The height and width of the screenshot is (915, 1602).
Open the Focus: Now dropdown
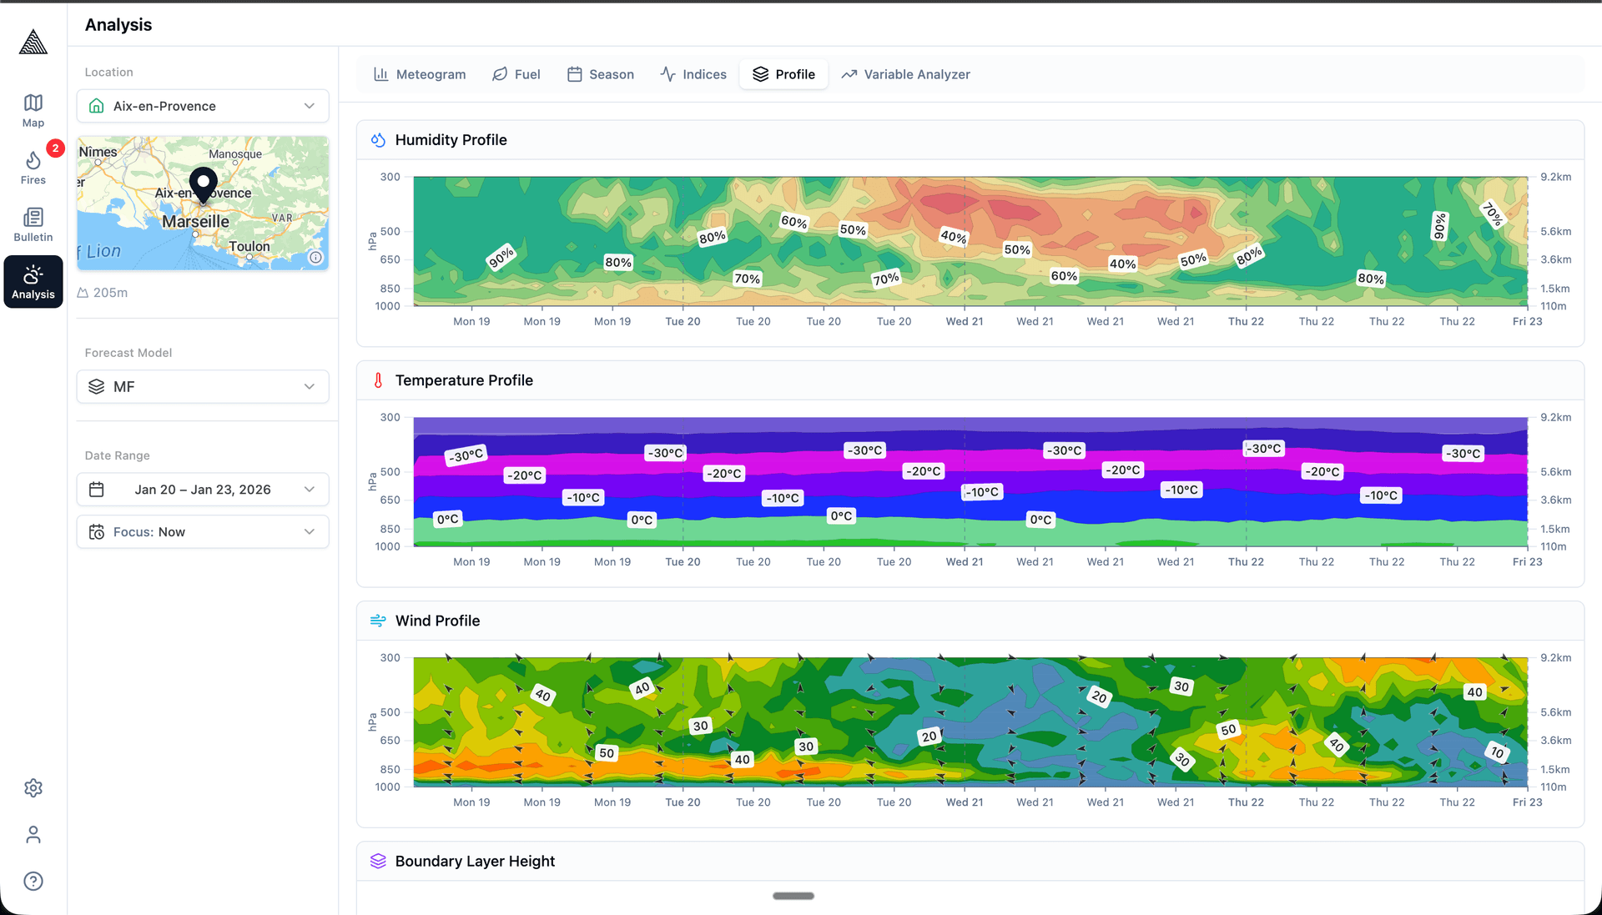[x=202, y=531]
